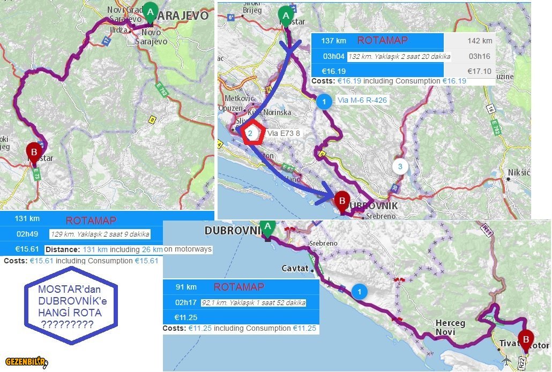The image size is (552, 372).
Task: Click €11.25 in the blue summary row
Action: (x=185, y=317)
